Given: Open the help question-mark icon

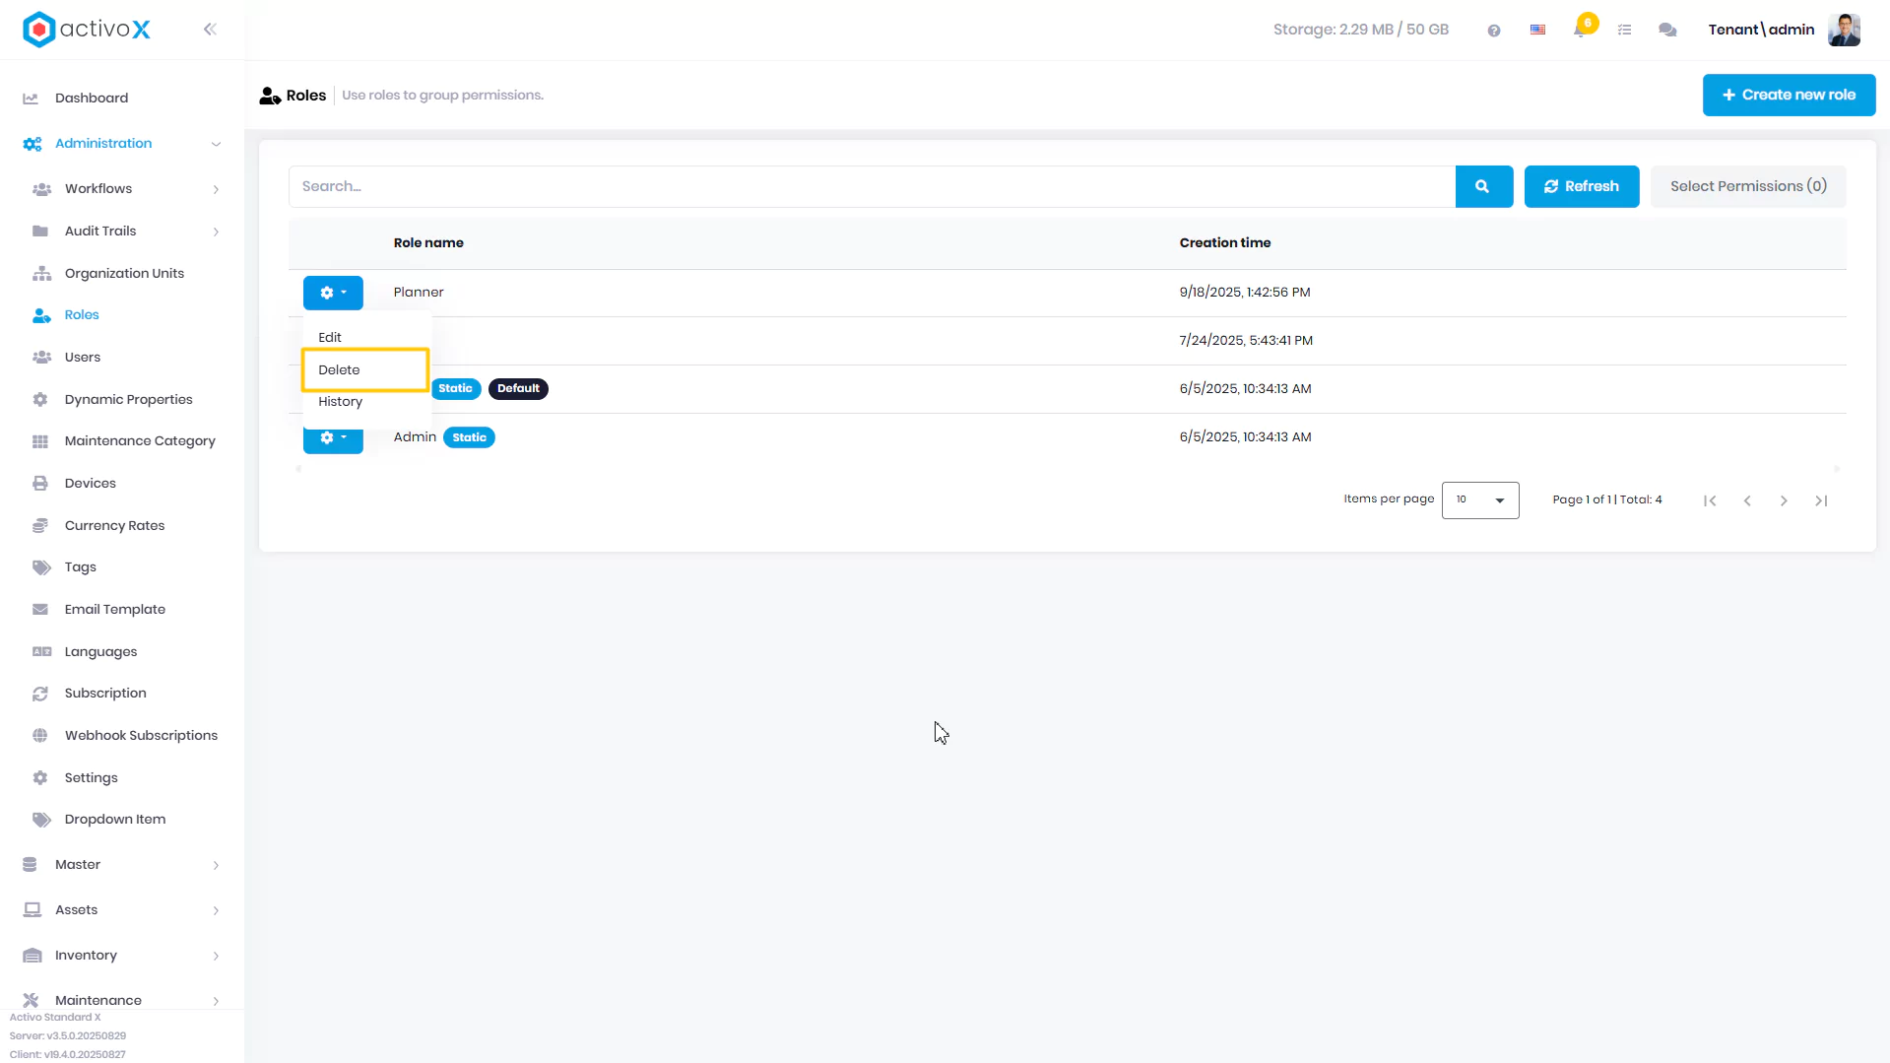Looking at the screenshot, I should 1494,31.
